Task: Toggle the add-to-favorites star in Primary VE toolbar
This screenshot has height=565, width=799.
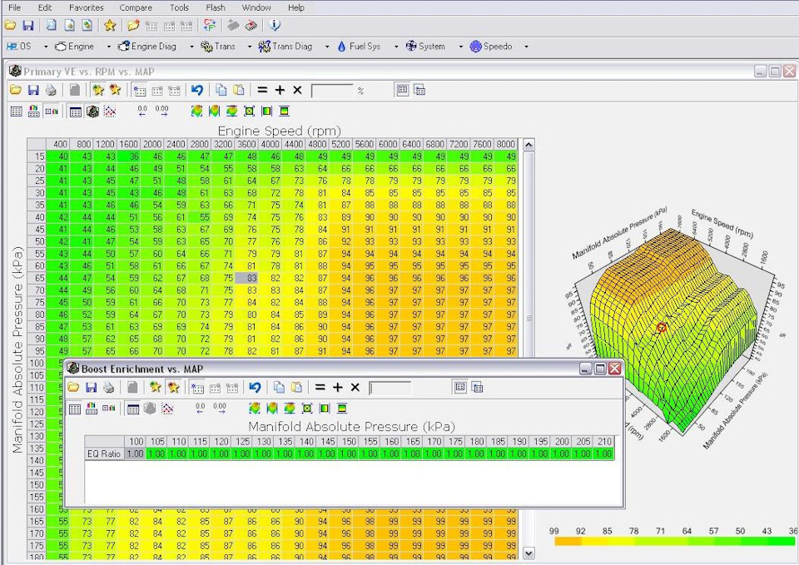Action: pyautogui.click(x=98, y=90)
